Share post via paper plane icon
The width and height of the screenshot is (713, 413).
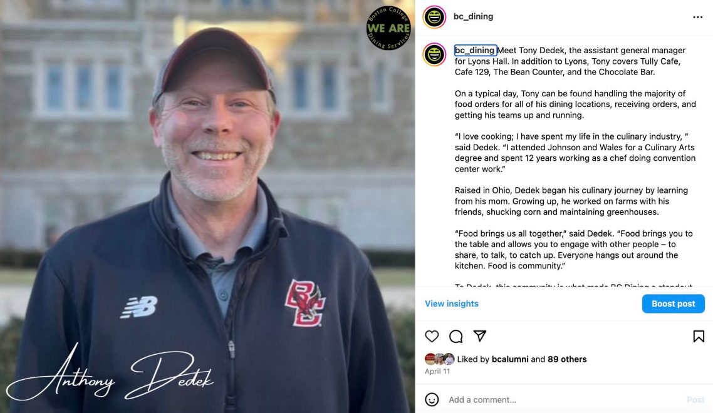[480, 336]
